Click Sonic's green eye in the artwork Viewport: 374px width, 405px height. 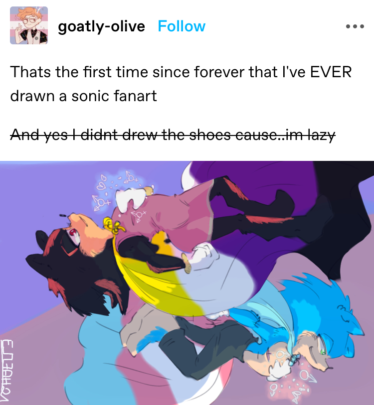322,351
